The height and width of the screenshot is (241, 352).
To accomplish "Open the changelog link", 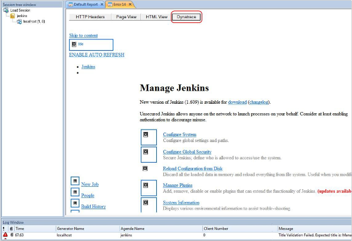I will (x=259, y=102).
